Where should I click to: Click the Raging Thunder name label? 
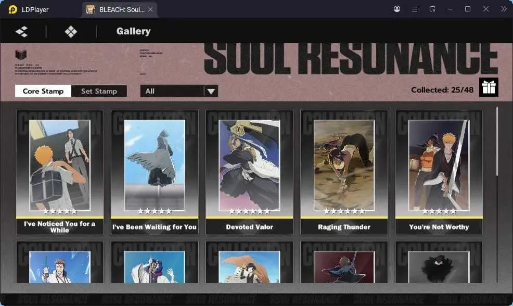[x=344, y=227]
